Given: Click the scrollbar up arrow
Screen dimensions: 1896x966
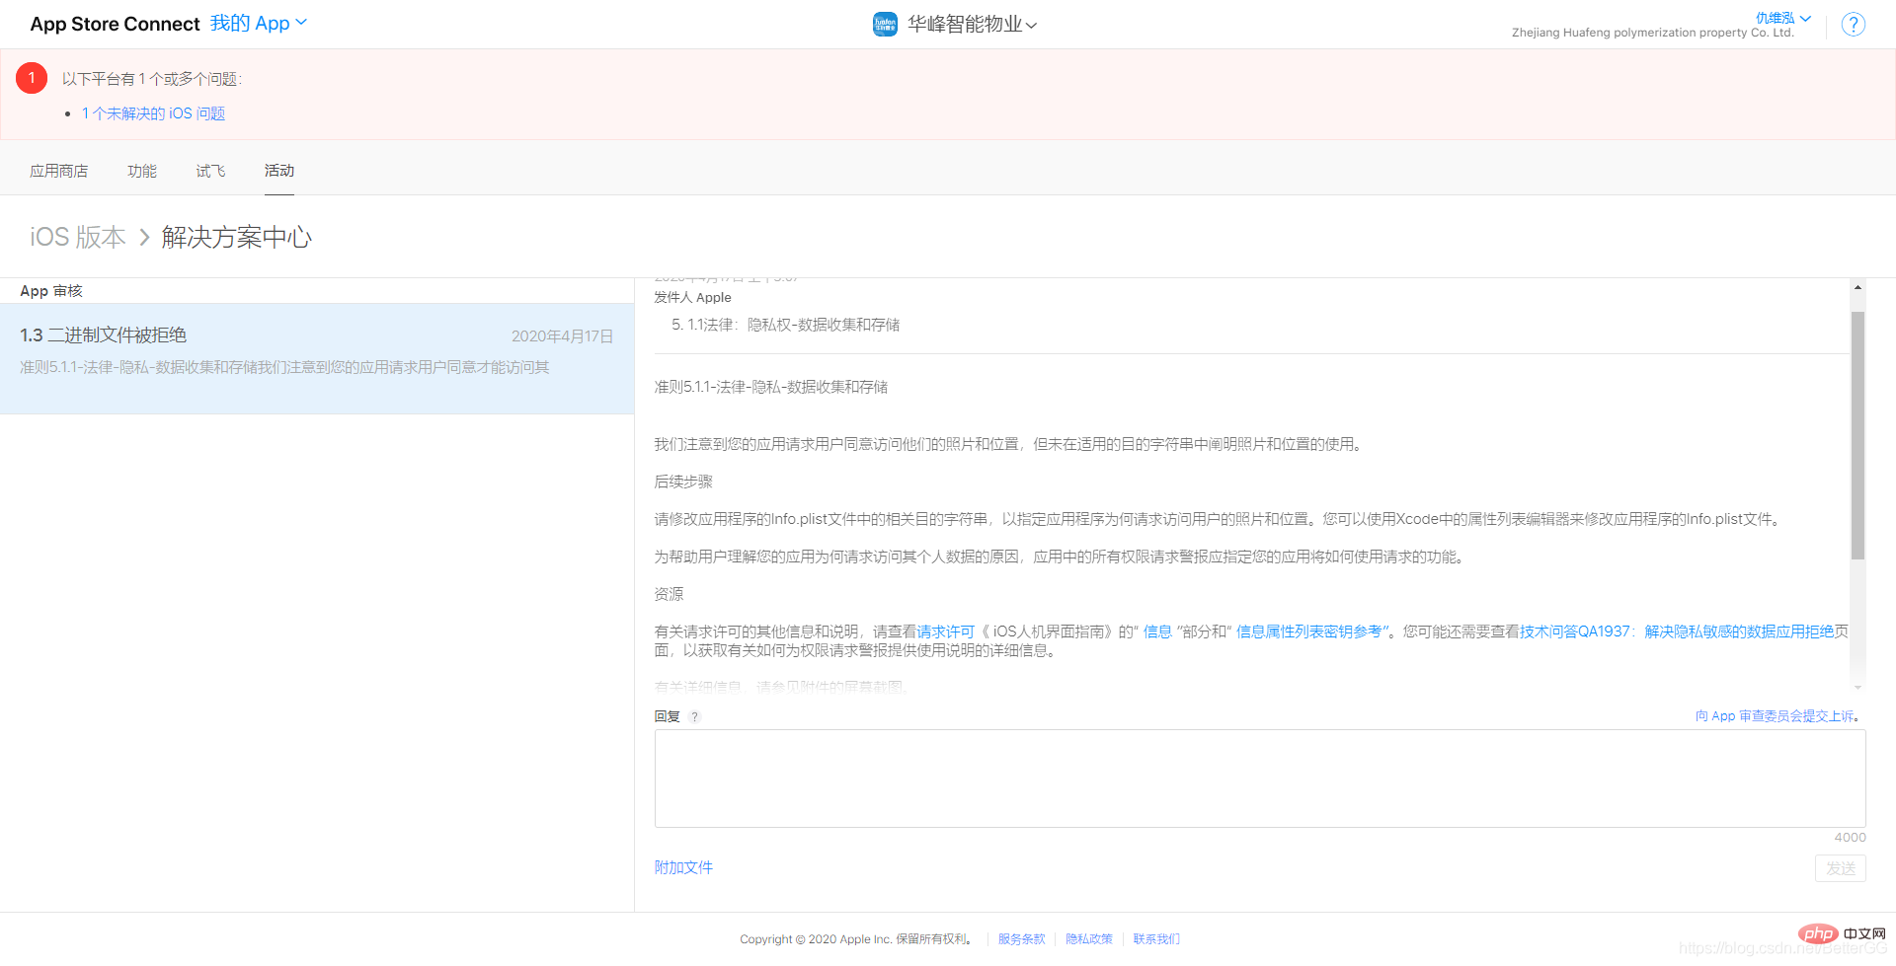Looking at the screenshot, I should click(x=1857, y=287).
